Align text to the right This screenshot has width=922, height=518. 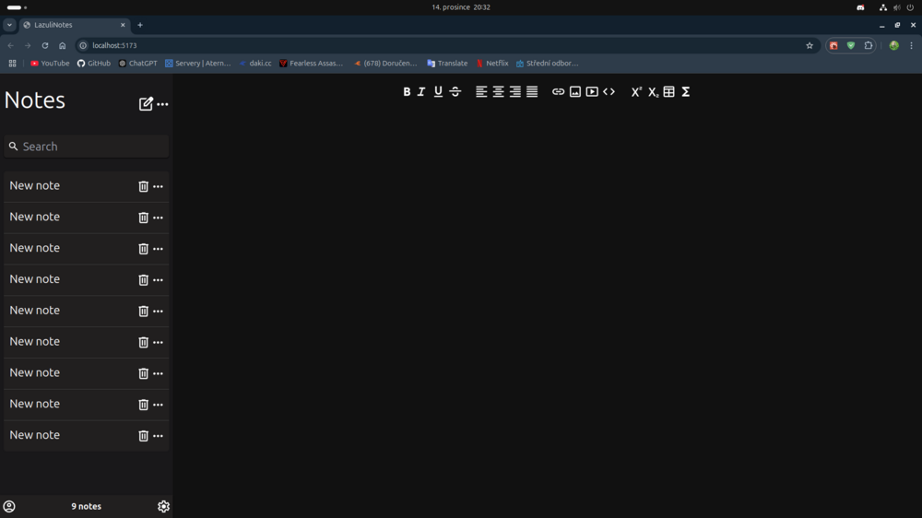click(x=515, y=92)
